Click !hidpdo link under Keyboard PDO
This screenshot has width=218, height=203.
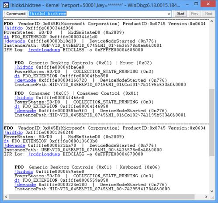24,172
